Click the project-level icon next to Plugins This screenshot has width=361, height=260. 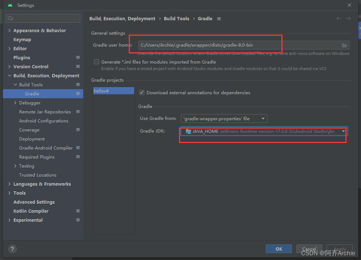[78, 57]
